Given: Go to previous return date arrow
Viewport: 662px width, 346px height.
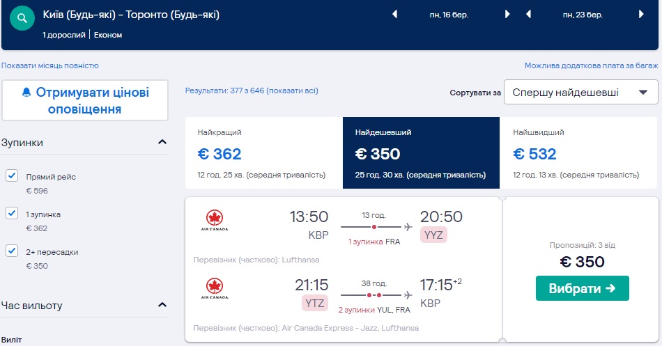Looking at the screenshot, I should coord(529,15).
